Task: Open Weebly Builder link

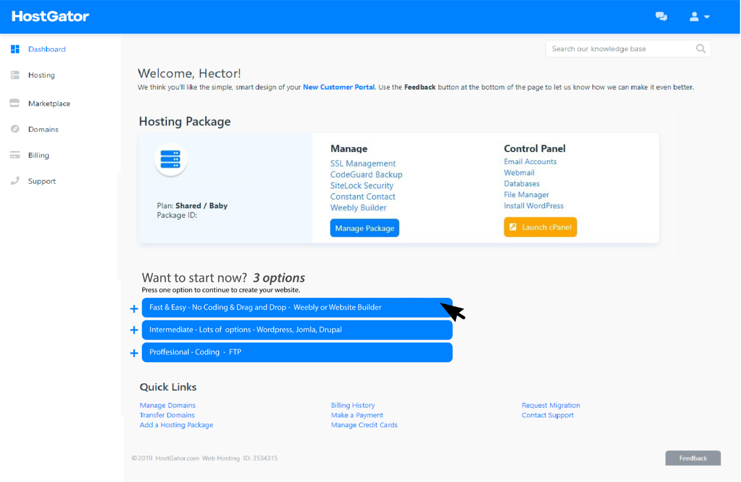Action: point(358,208)
